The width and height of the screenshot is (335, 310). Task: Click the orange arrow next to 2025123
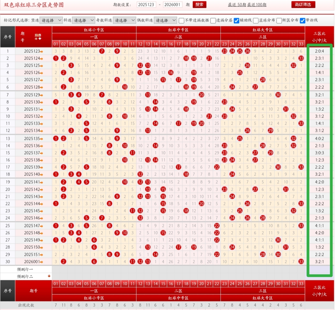[x=42, y=51]
